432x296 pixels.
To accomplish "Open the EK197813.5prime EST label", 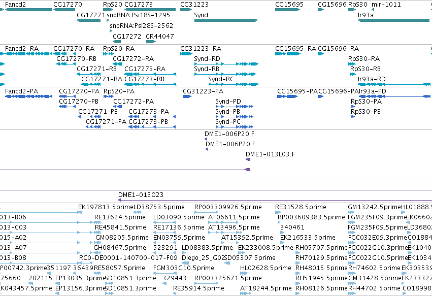I will (x=106, y=207).
